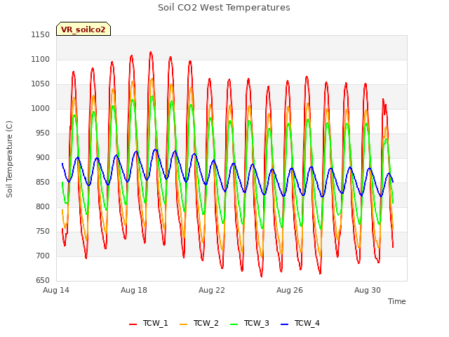Toggle TCW_3 series in legend

tap(250, 323)
